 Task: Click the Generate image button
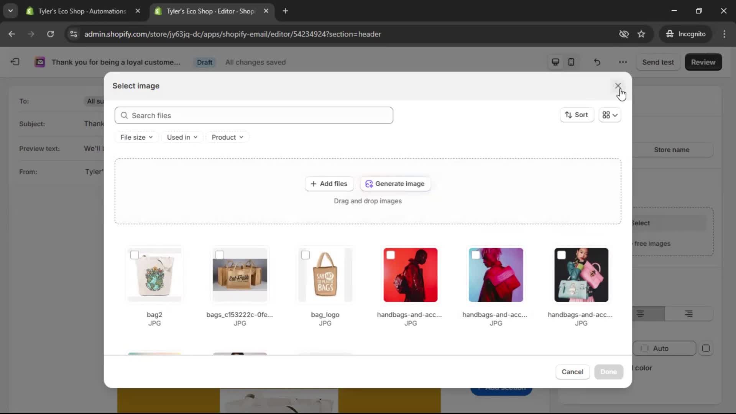point(395,184)
